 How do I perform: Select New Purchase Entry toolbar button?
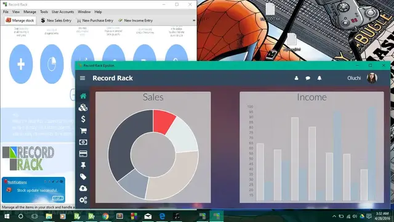[x=95, y=20]
